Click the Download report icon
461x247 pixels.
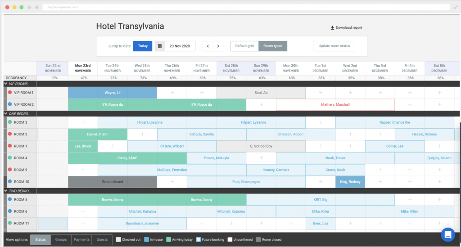click(332, 27)
